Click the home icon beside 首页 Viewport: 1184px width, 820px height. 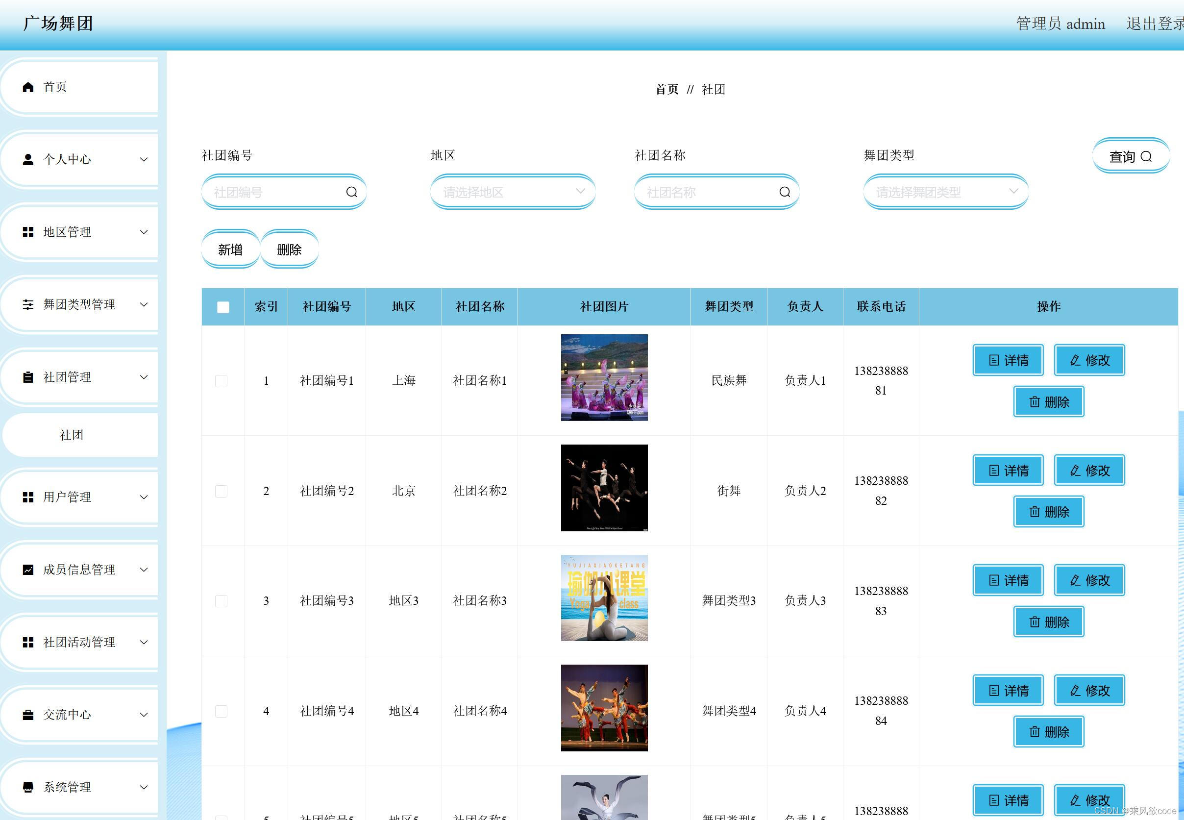(28, 87)
